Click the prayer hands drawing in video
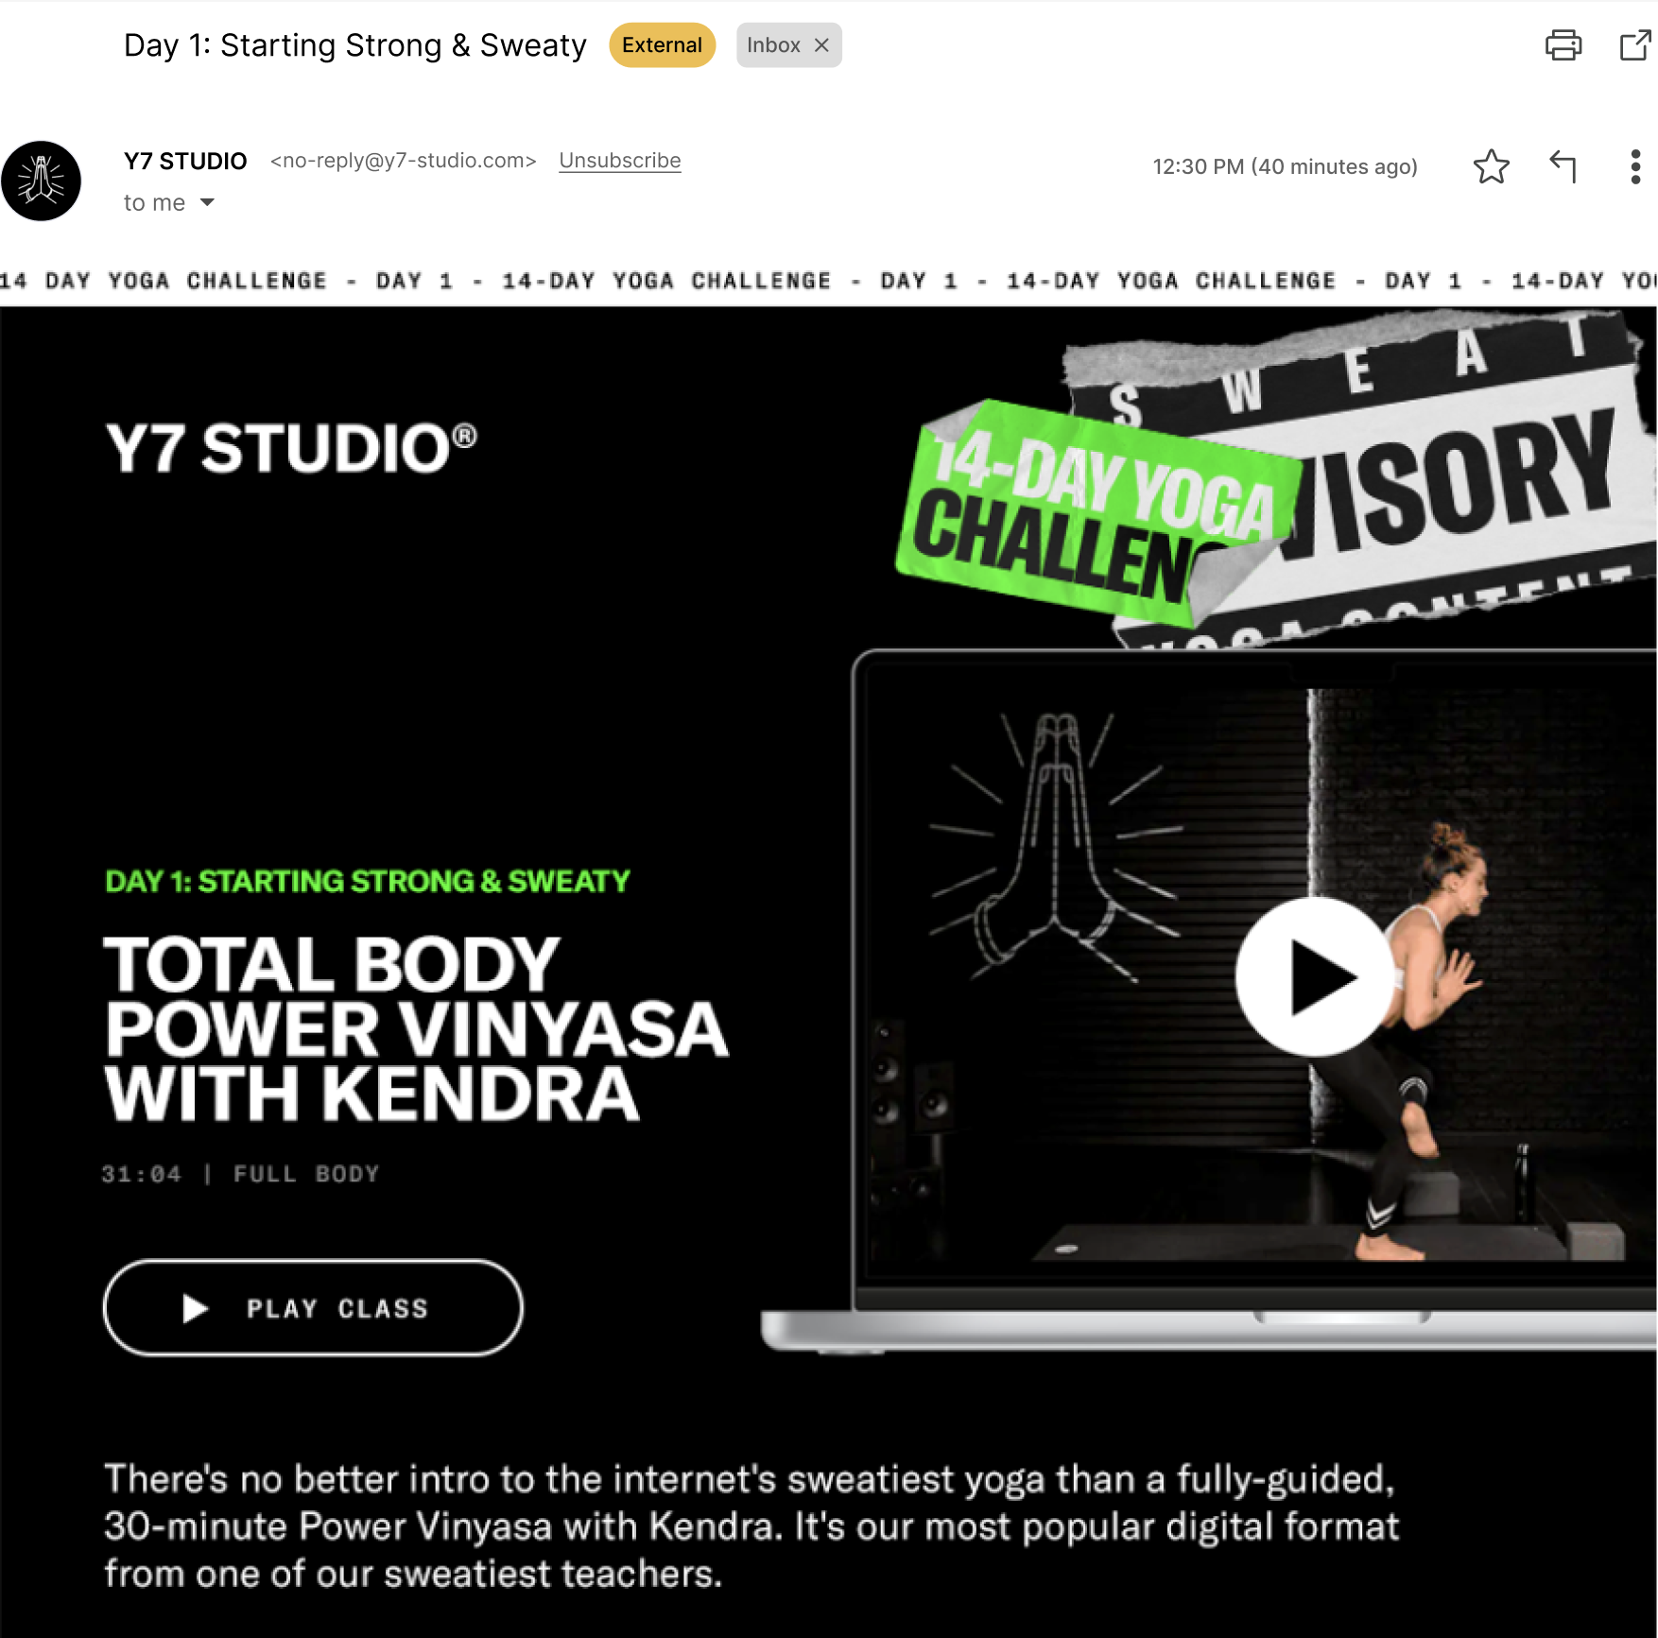This screenshot has width=1658, height=1638. tap(1054, 841)
